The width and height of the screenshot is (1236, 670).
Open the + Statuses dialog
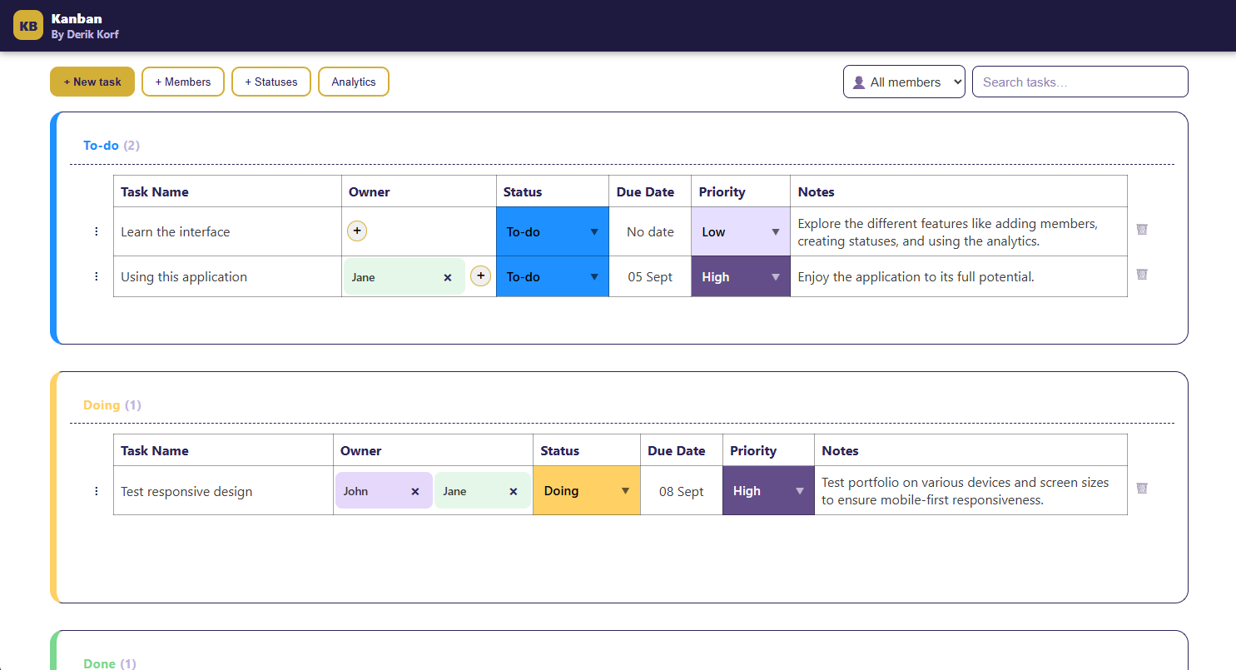pyautogui.click(x=271, y=82)
